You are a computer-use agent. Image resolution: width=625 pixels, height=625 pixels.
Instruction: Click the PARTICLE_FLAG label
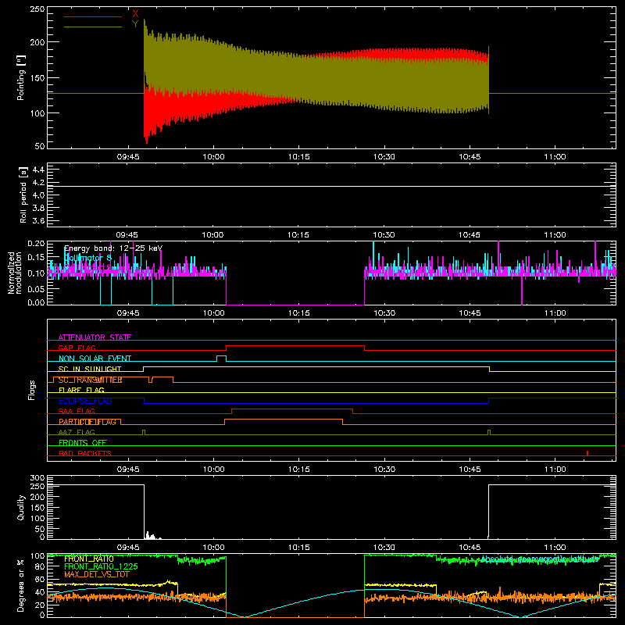[x=87, y=422]
